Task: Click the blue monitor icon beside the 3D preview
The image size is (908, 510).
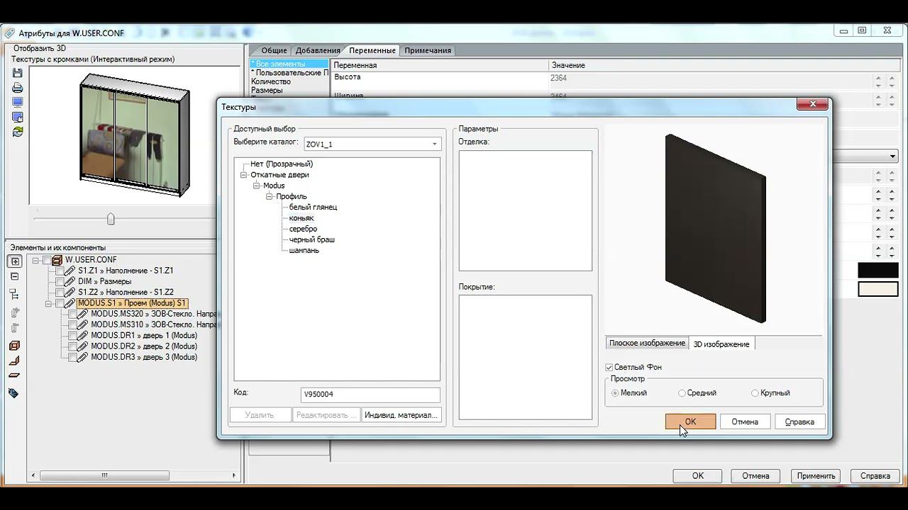Action: click(x=17, y=103)
